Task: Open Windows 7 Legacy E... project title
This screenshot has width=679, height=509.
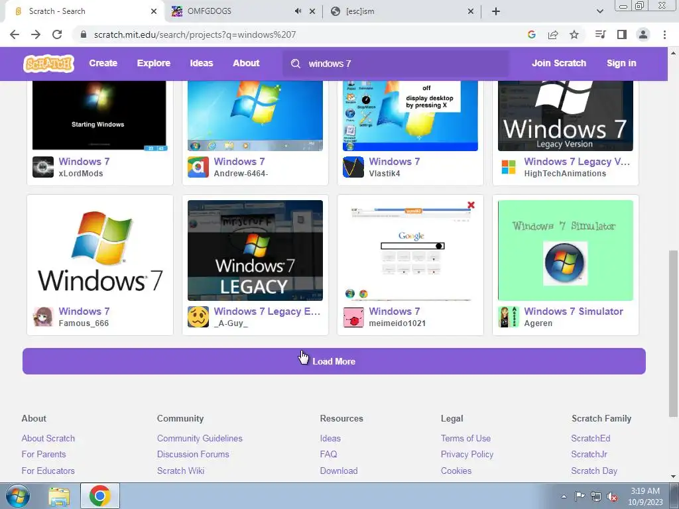Action: pyautogui.click(x=267, y=311)
